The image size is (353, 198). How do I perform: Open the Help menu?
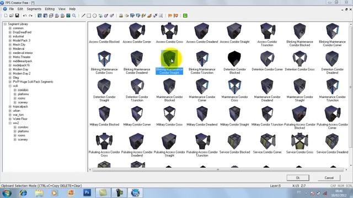coord(72,9)
